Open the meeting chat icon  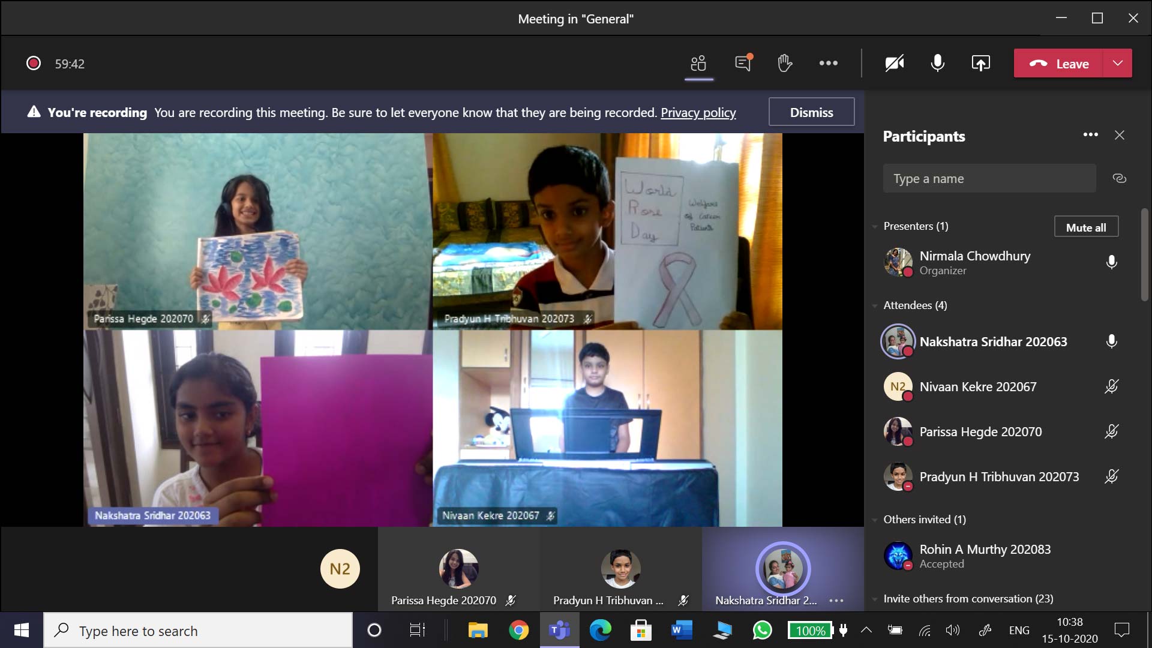point(743,63)
